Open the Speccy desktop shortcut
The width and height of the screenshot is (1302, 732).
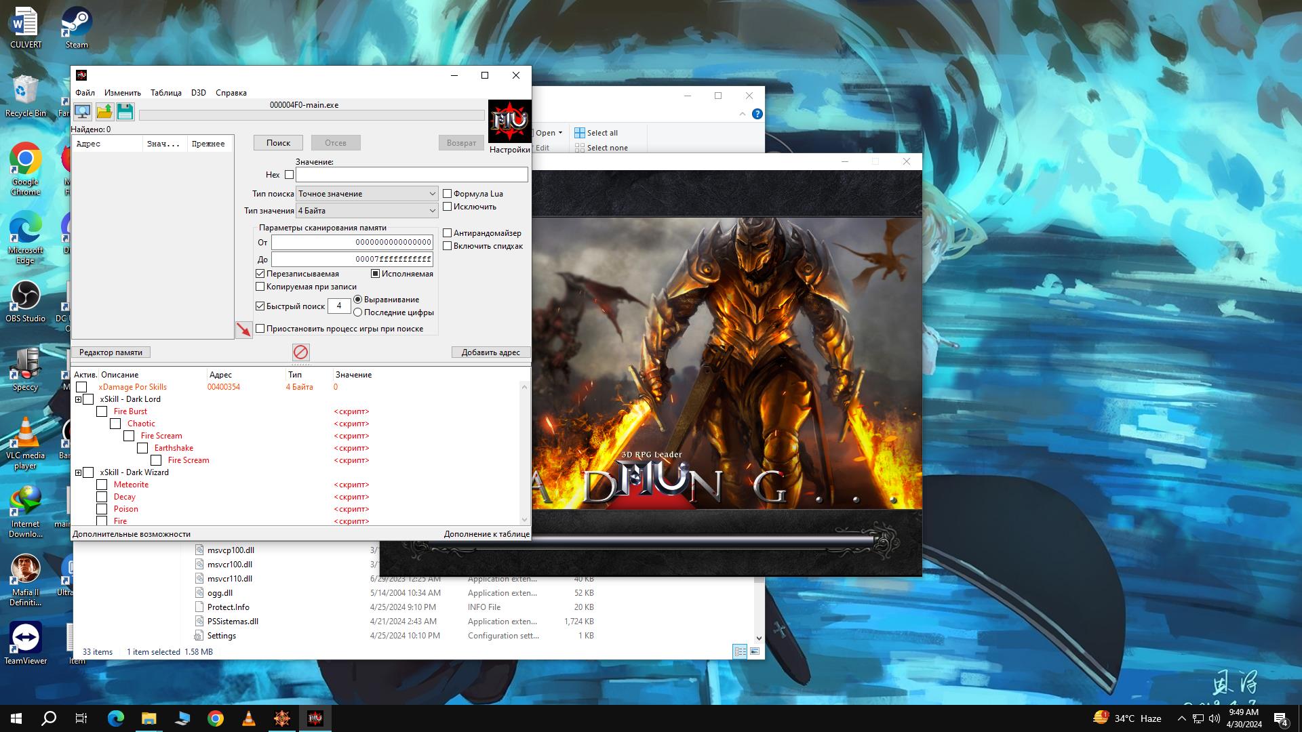[26, 370]
